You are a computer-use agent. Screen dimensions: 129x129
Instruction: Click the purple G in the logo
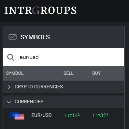click(x=36, y=10)
